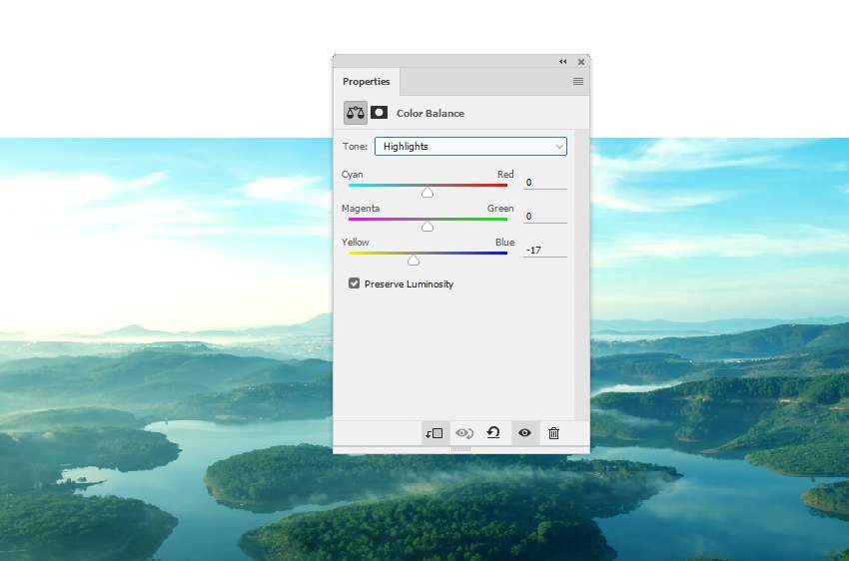Click the Color Balance scales adjustment icon

coord(356,113)
